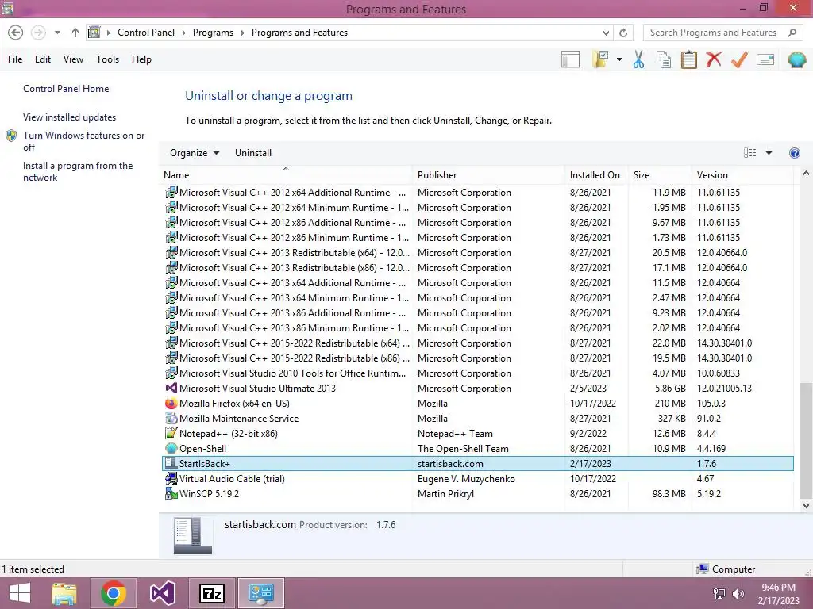Select the Open-Shell program entry
Viewport: 813px width, 609px height.
coord(477,449)
